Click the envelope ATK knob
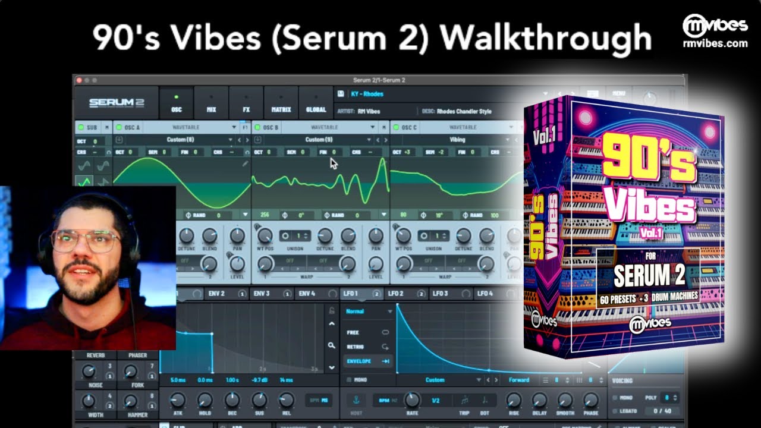Viewport: 761px width, 428px height. click(177, 400)
